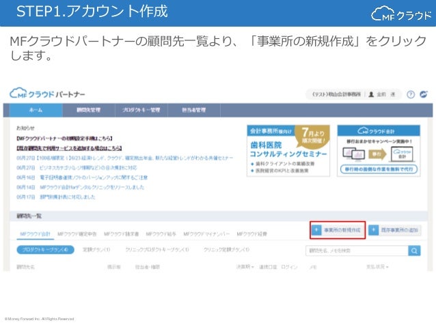Select the MFクラウド給与 product tab
This screenshot has height=327, width=436.
161,234
